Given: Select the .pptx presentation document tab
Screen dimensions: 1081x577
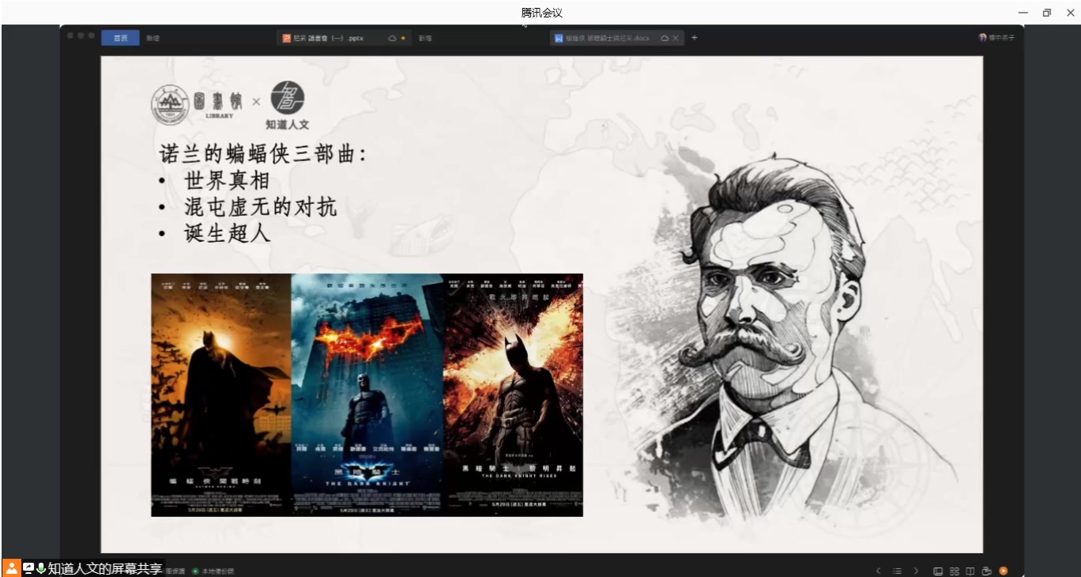Looking at the screenshot, I should tap(344, 38).
